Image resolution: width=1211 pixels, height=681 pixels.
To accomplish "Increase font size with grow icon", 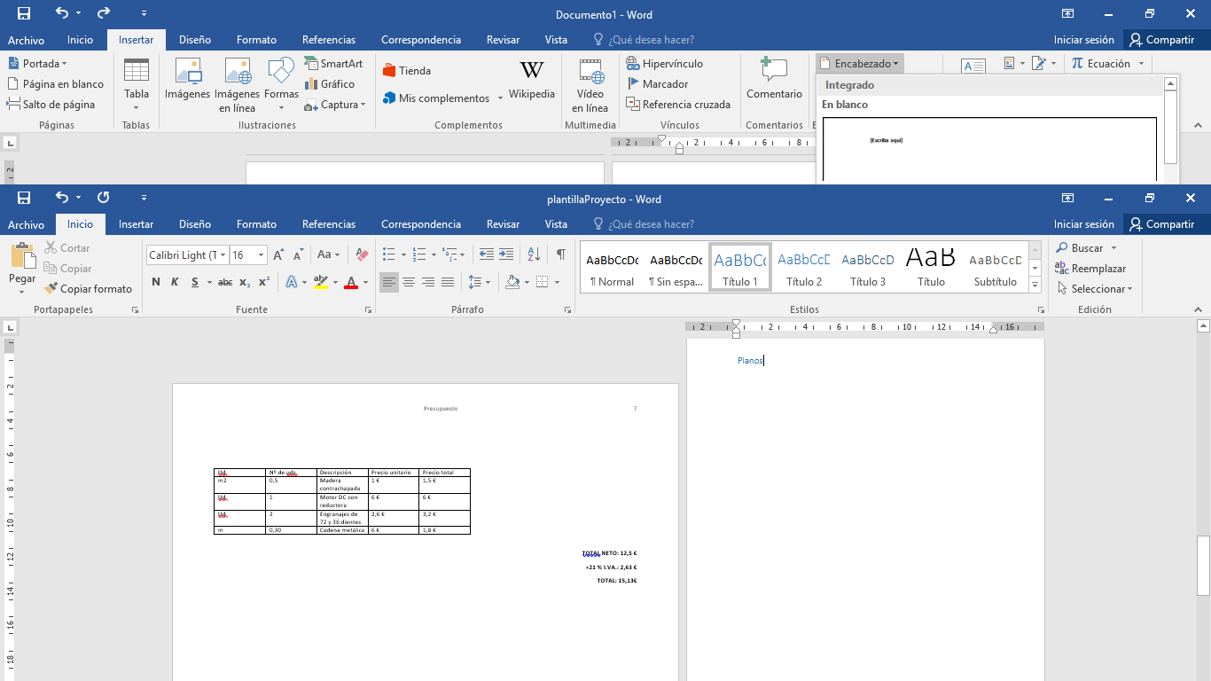I will coord(278,254).
